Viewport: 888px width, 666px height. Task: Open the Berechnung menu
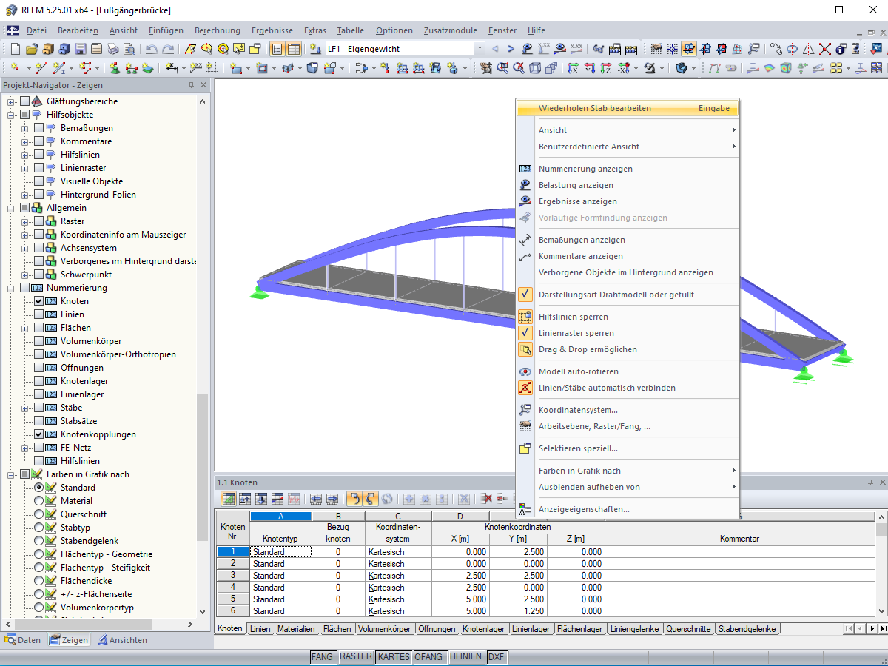pos(218,30)
